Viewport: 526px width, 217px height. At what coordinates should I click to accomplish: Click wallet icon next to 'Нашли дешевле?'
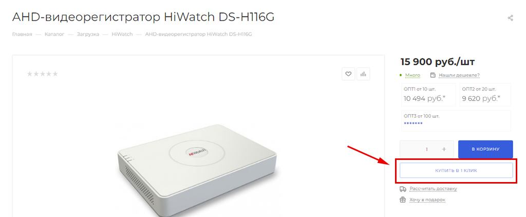tap(433, 75)
